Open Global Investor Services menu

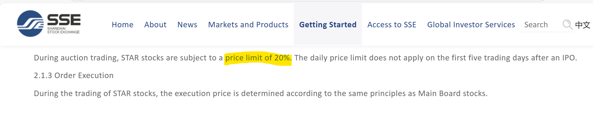coord(471,25)
